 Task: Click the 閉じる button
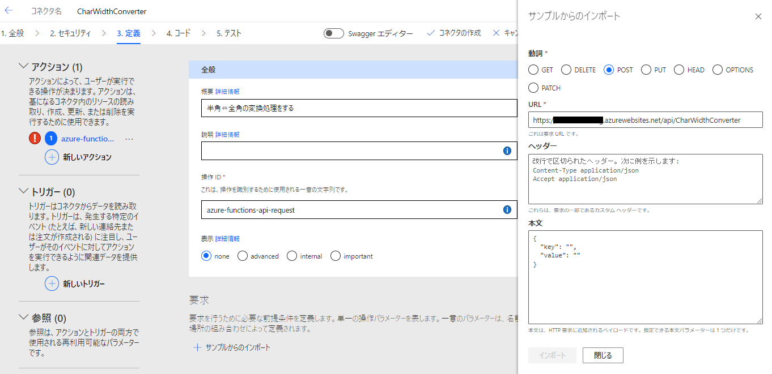[603, 355]
